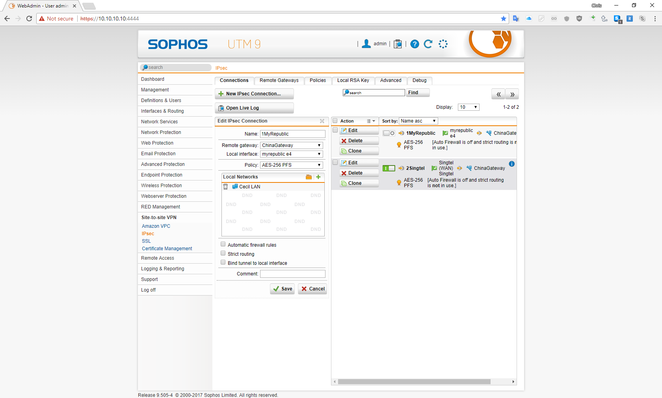Viewport: 662px width, 398px height.
Task: Click the connection list search field
Action: 374,93
